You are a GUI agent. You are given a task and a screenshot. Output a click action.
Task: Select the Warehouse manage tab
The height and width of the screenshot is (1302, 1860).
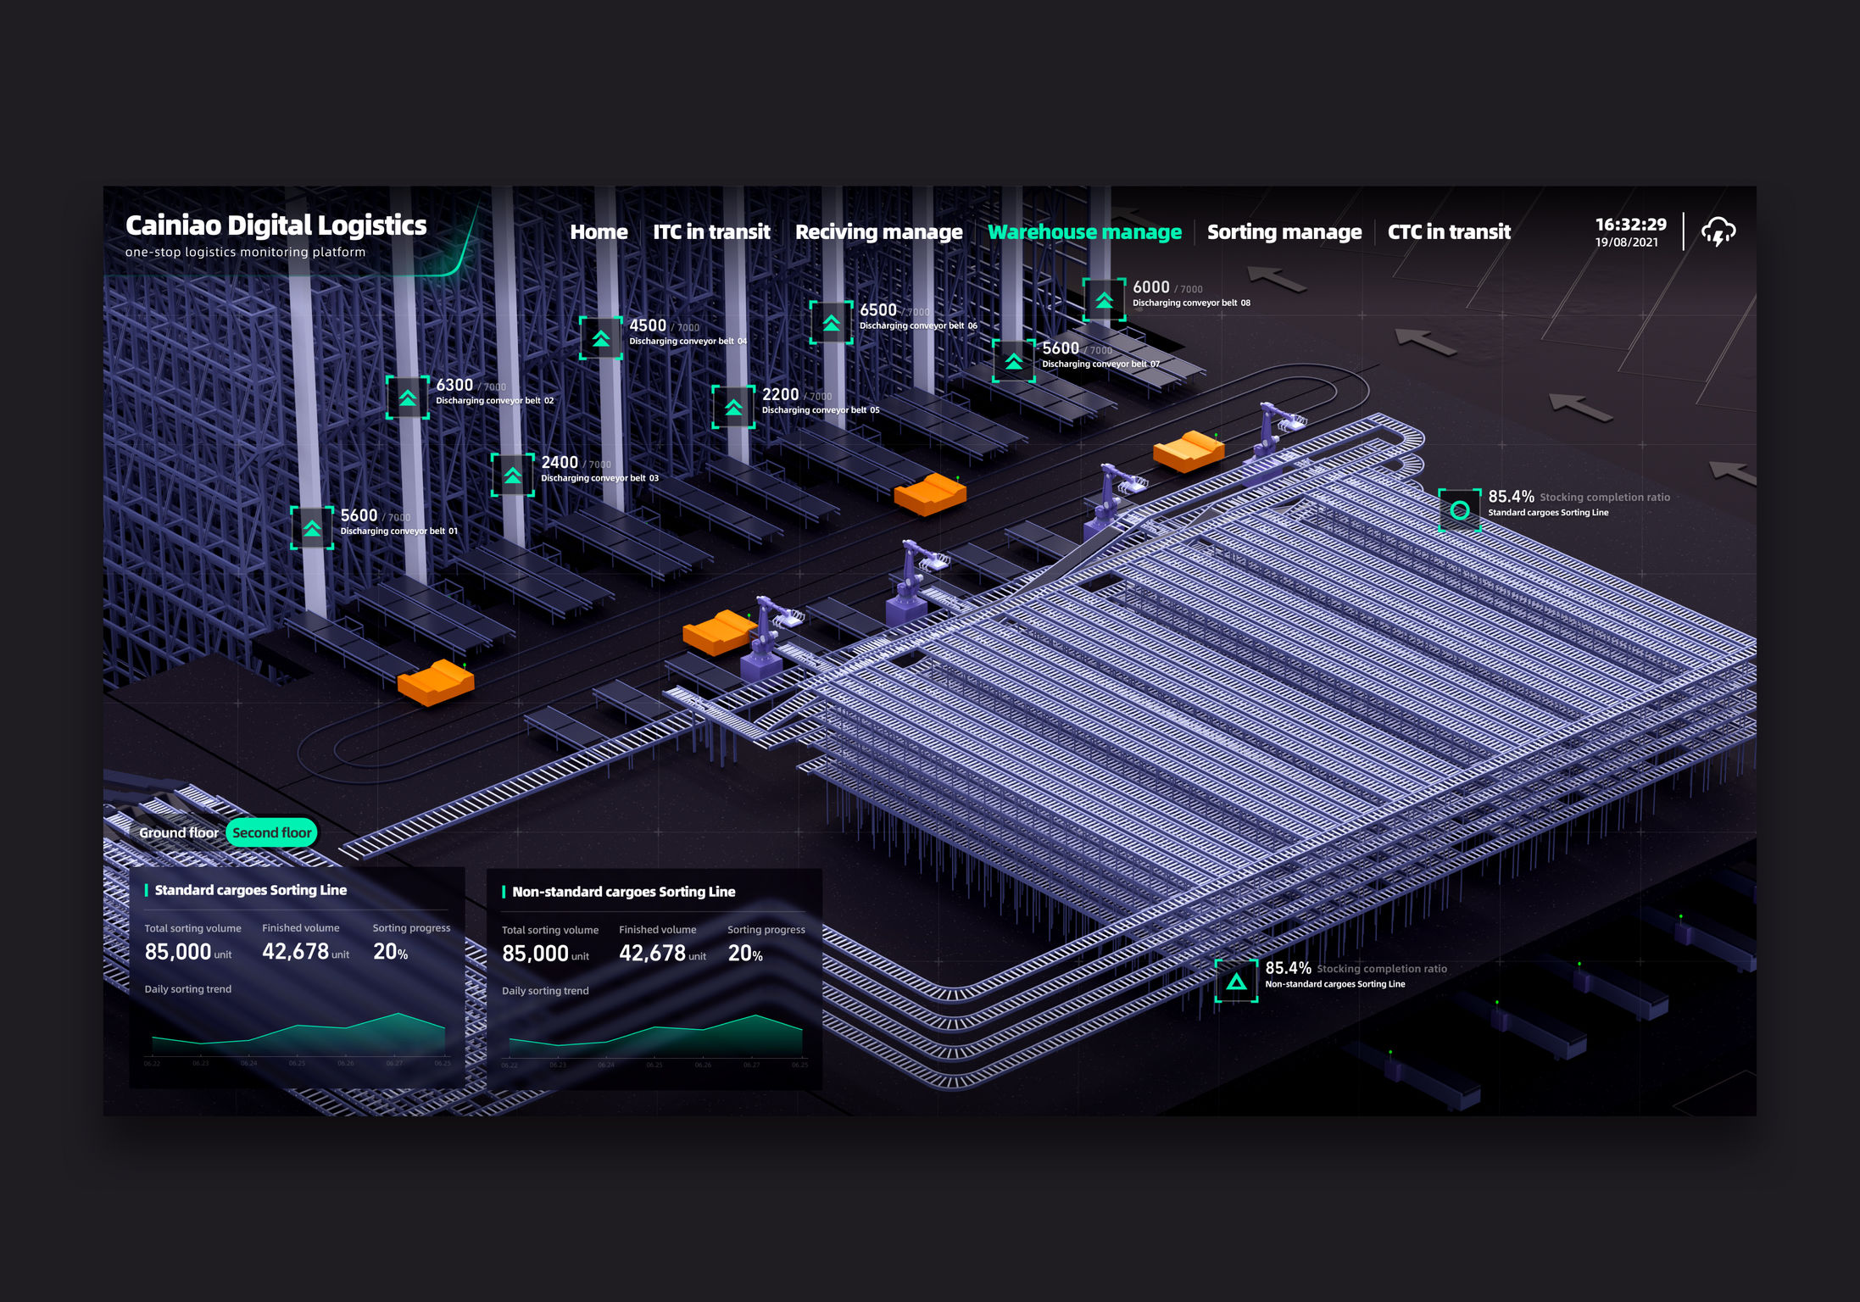point(1084,232)
